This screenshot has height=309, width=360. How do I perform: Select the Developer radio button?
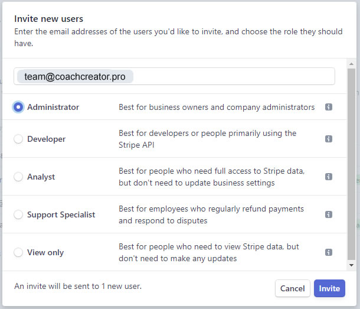18,139
